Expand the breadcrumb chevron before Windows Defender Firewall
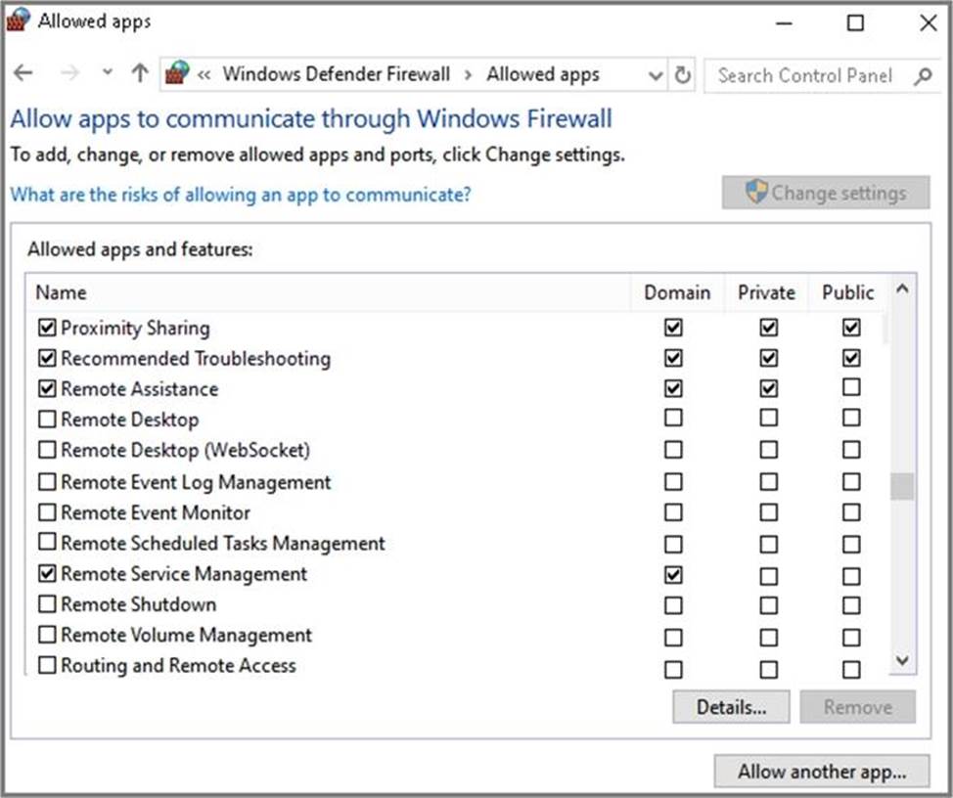This screenshot has height=798, width=953. click(204, 74)
